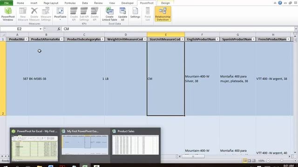Image resolution: width=298 pixels, height=167 pixels.
Task: Switch to the Insert tab
Action: coord(34,3)
